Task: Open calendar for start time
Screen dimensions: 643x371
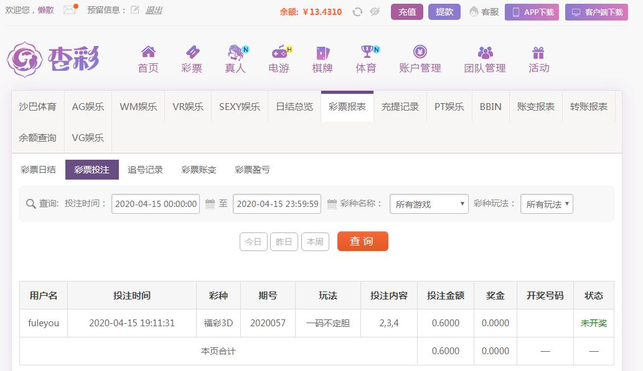Action: (210, 203)
